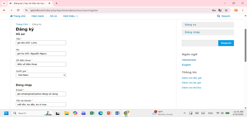Launch PowerPoint from the taskbar
The image size is (247, 117).
coord(109,113)
